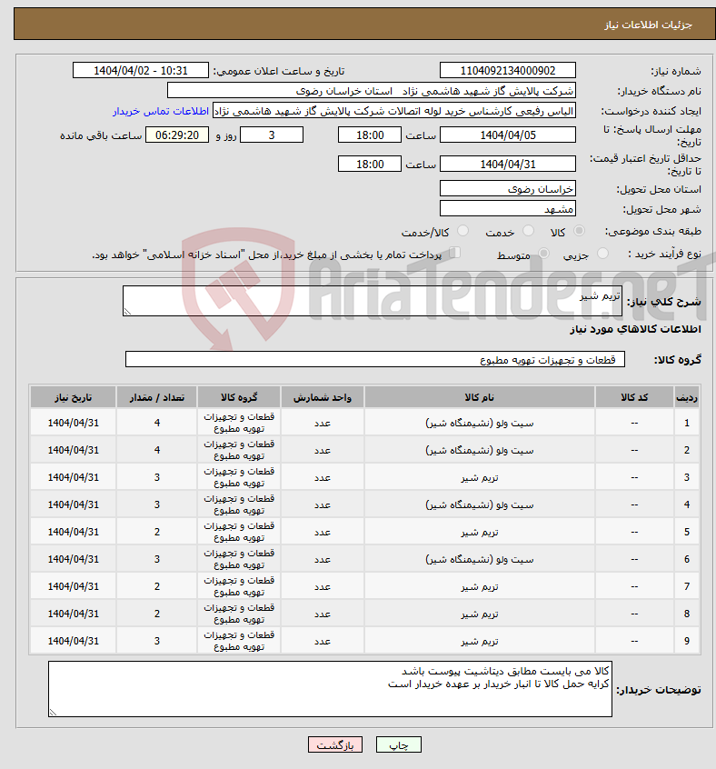Click the announcement date field 1404/04/02 - 10:31
The image size is (716, 769).
tap(141, 71)
